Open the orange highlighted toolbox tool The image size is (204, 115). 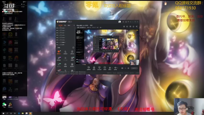point(59,52)
